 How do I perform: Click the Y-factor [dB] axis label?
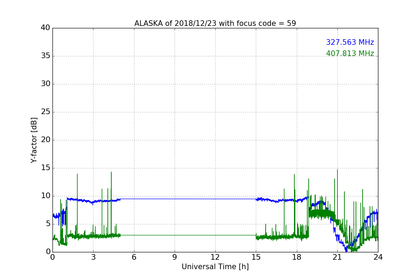pos(34,140)
